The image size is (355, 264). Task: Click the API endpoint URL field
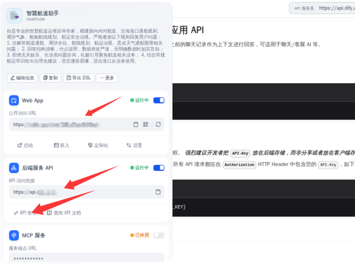coord(86,192)
